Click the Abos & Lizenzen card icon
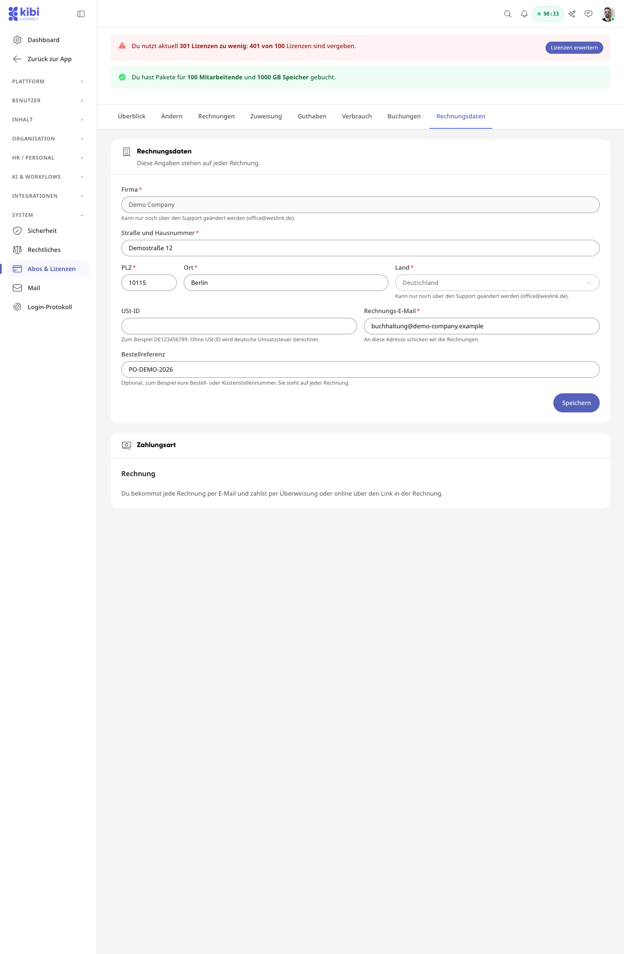This screenshot has height=954, width=624. (17, 269)
